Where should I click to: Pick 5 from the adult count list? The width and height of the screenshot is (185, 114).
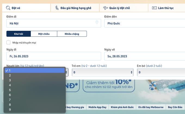[x=10, y=90]
